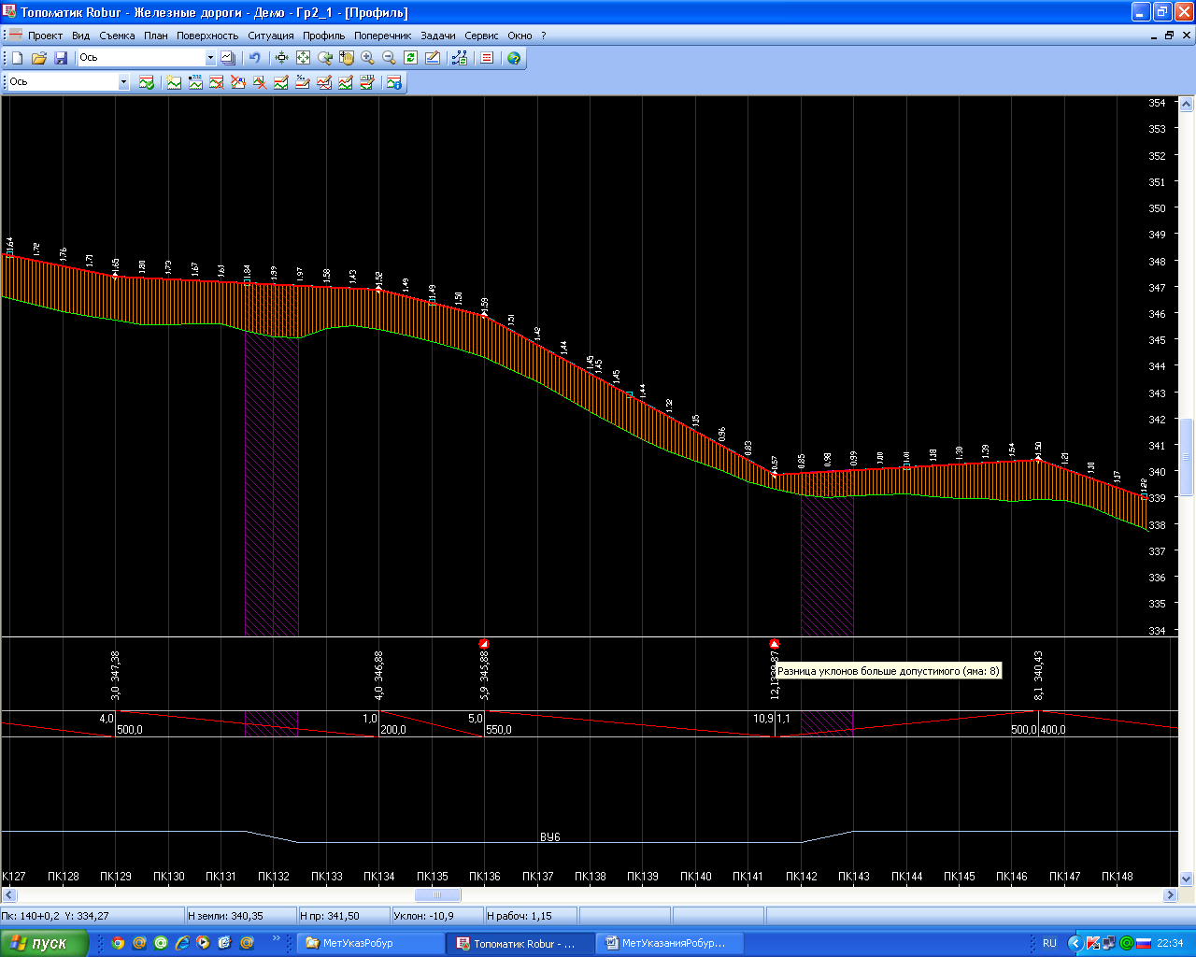The width and height of the screenshot is (1196, 957).
Task: Click the profile icon with blue numbers
Action: pos(195,82)
